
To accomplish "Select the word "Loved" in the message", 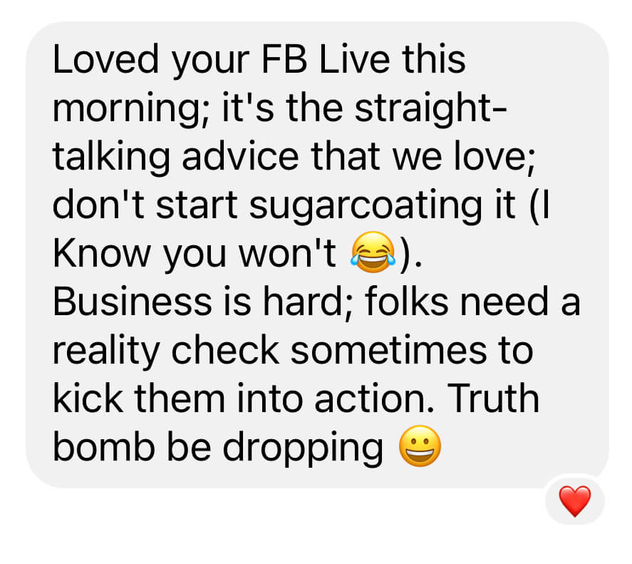I will tap(105, 59).
